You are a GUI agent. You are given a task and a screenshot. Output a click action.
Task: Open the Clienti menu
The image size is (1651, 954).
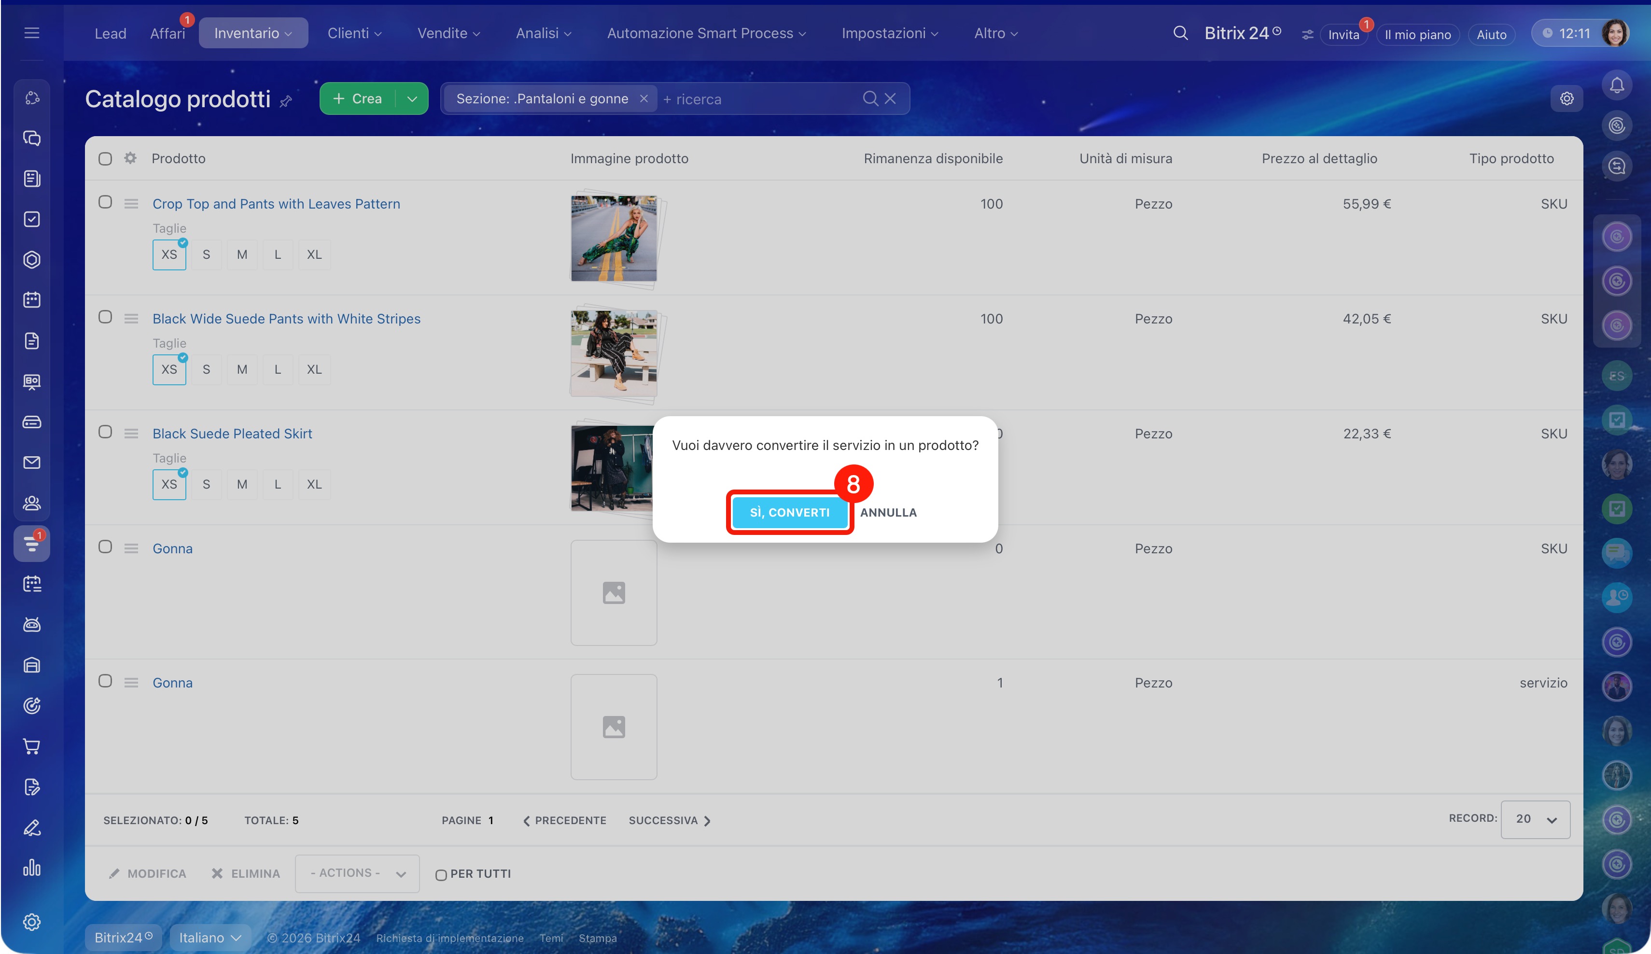[354, 33]
